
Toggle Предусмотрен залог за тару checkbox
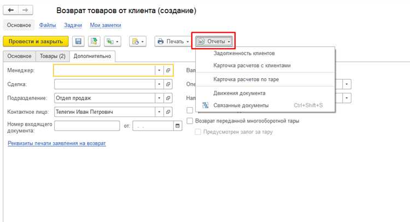198,132
